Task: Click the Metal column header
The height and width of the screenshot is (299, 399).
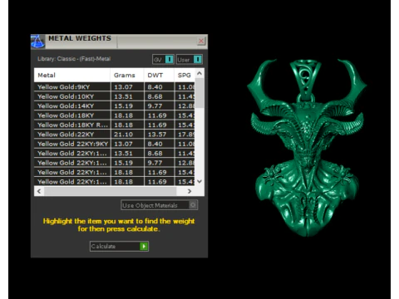Action: (x=72, y=75)
